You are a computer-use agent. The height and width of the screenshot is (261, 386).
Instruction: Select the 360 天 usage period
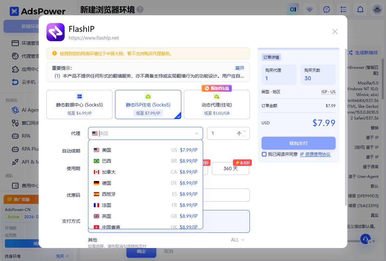point(231,168)
